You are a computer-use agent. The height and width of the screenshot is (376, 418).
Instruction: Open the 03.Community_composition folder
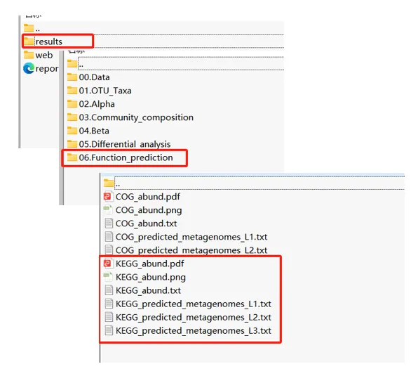point(130,117)
